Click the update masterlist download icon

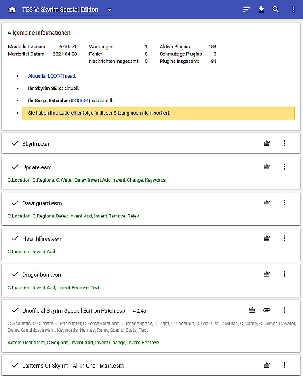[x=261, y=9]
